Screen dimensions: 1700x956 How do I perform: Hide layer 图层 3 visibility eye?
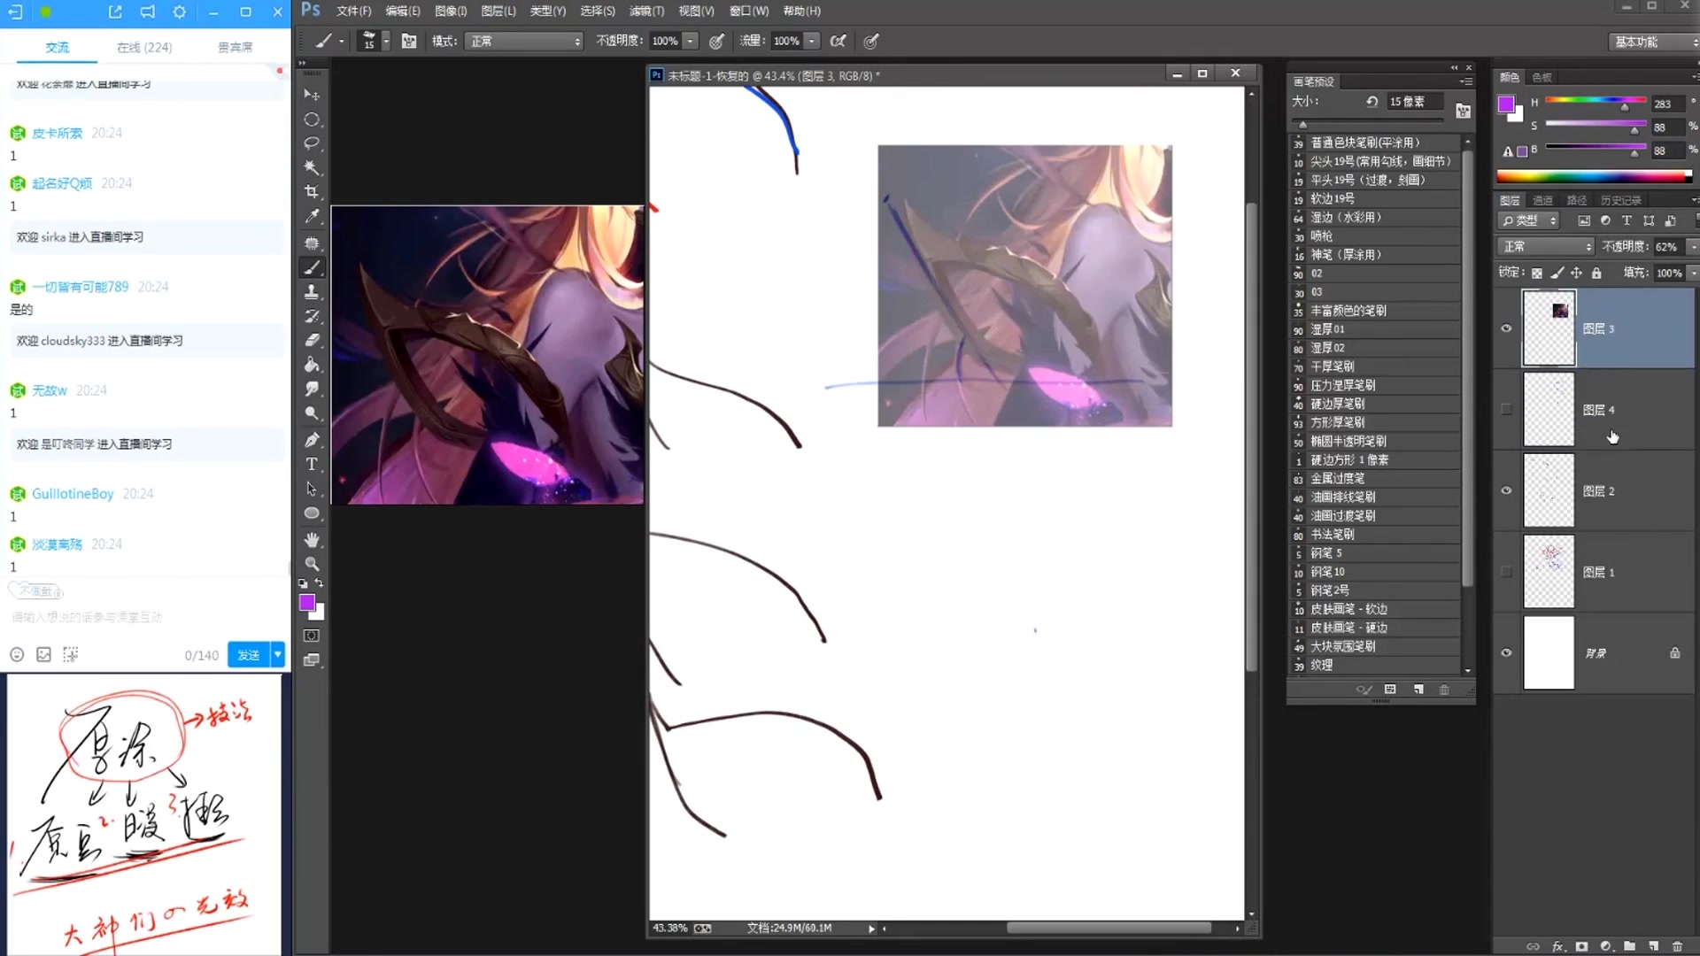(1506, 328)
